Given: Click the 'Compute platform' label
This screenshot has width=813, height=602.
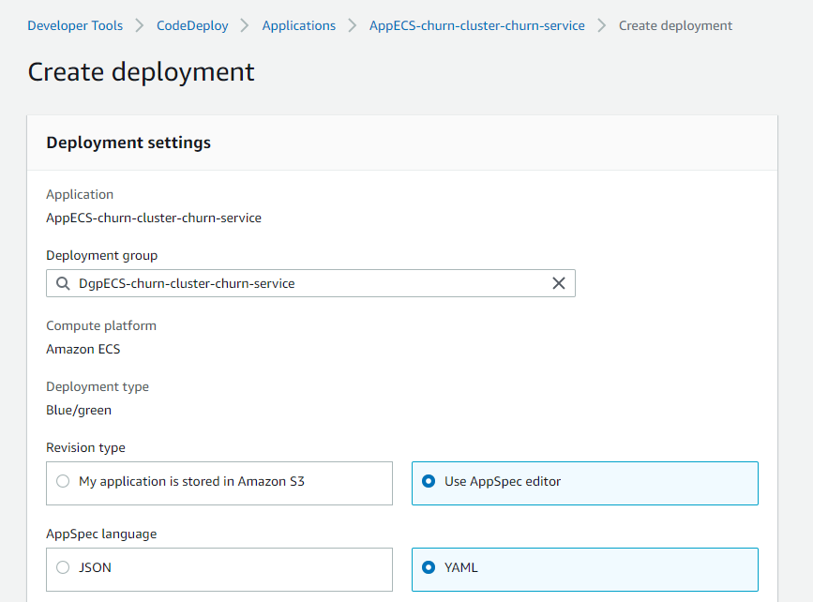Looking at the screenshot, I should point(101,325).
